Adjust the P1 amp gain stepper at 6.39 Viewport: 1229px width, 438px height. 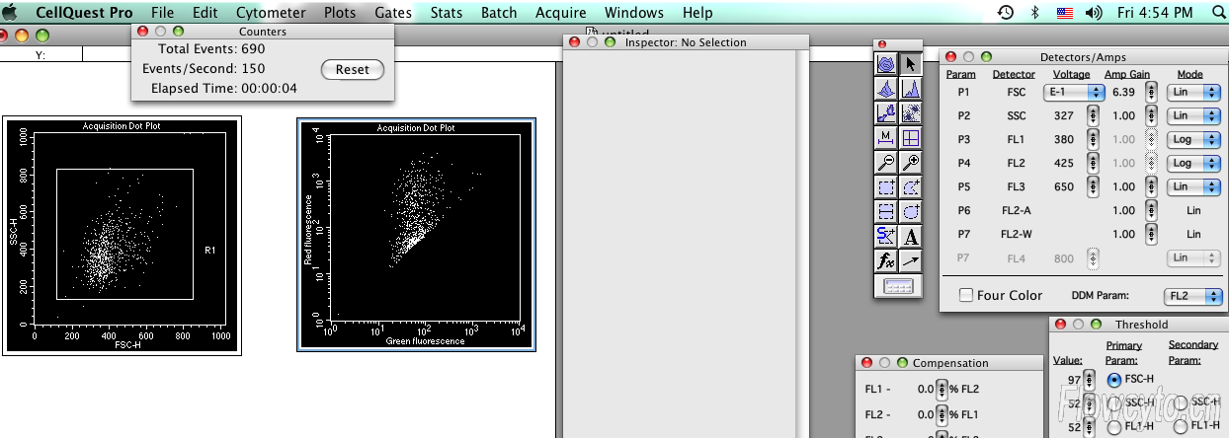pyautogui.click(x=1151, y=92)
